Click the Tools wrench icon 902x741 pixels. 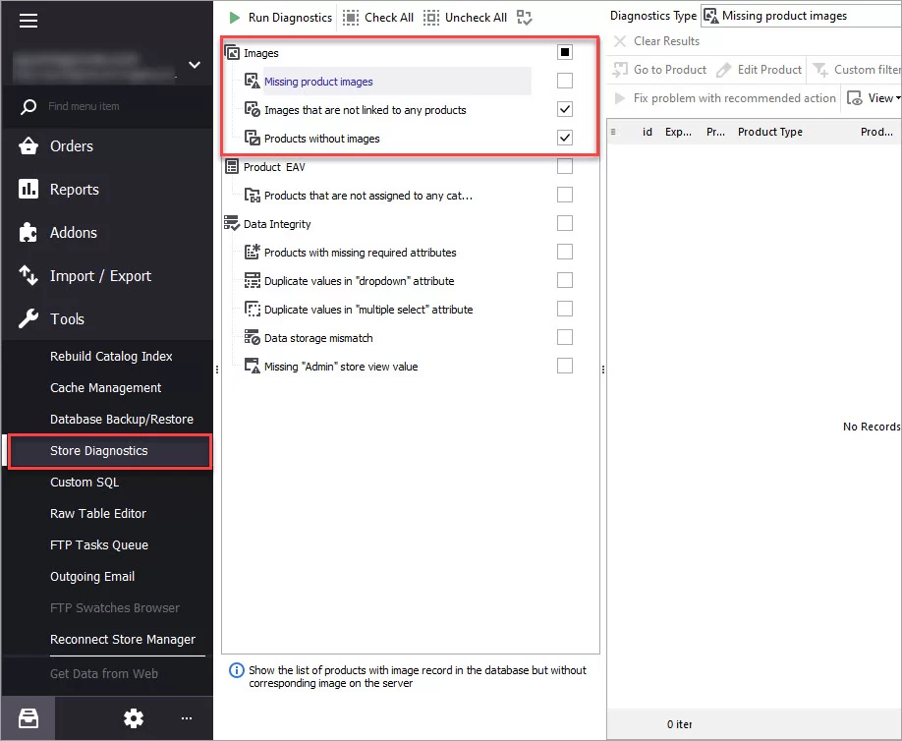28,318
